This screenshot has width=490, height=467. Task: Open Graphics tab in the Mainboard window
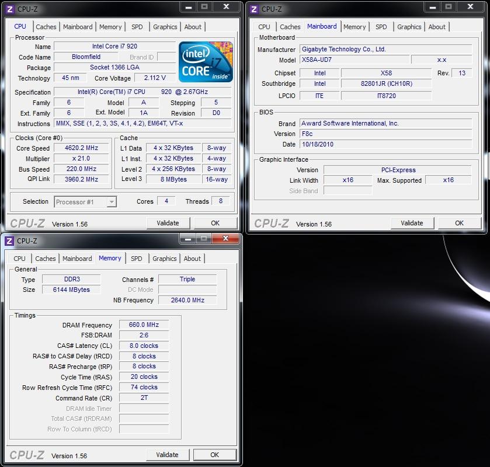(409, 27)
